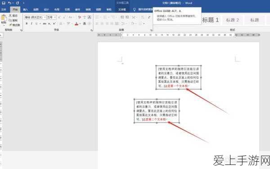Clear all formatting
This screenshot has width=270, height=169.
click(79, 17)
